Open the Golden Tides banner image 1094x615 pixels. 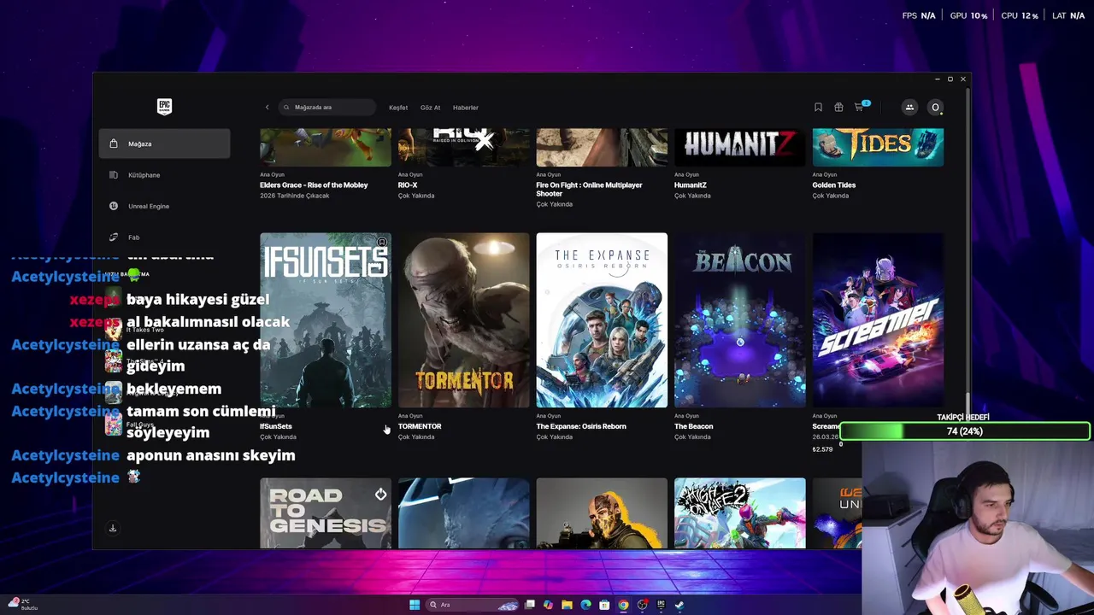pyautogui.click(x=878, y=147)
